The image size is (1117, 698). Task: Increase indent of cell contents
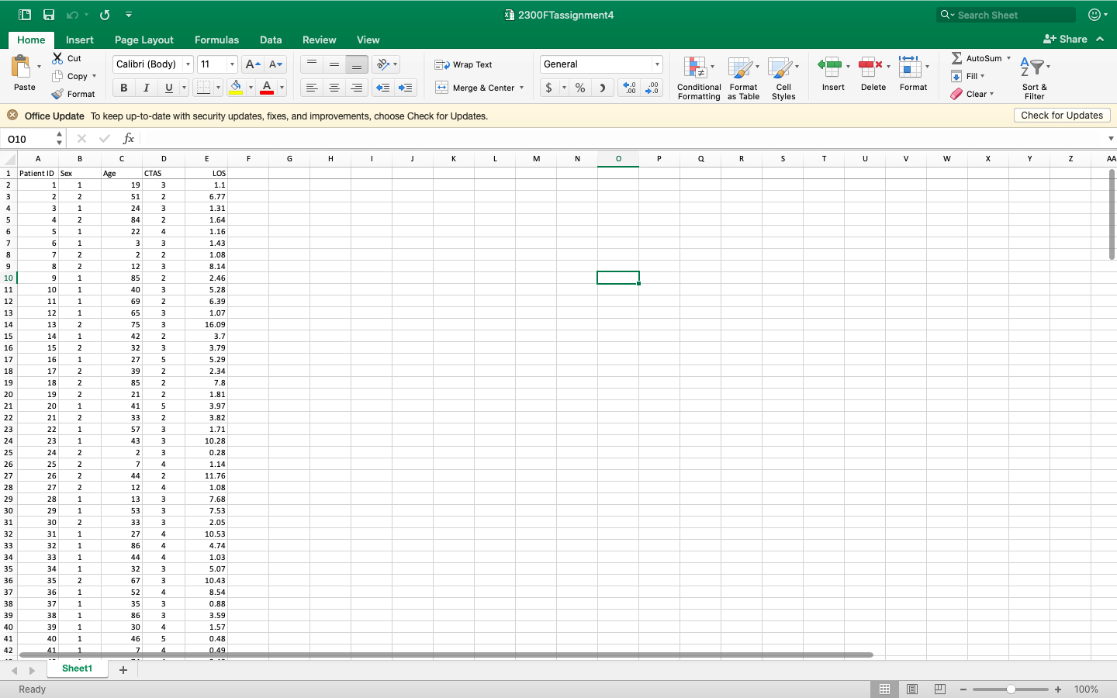click(x=405, y=88)
